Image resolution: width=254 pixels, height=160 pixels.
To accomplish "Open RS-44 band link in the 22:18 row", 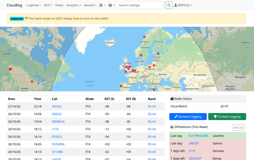I will 152,107.
